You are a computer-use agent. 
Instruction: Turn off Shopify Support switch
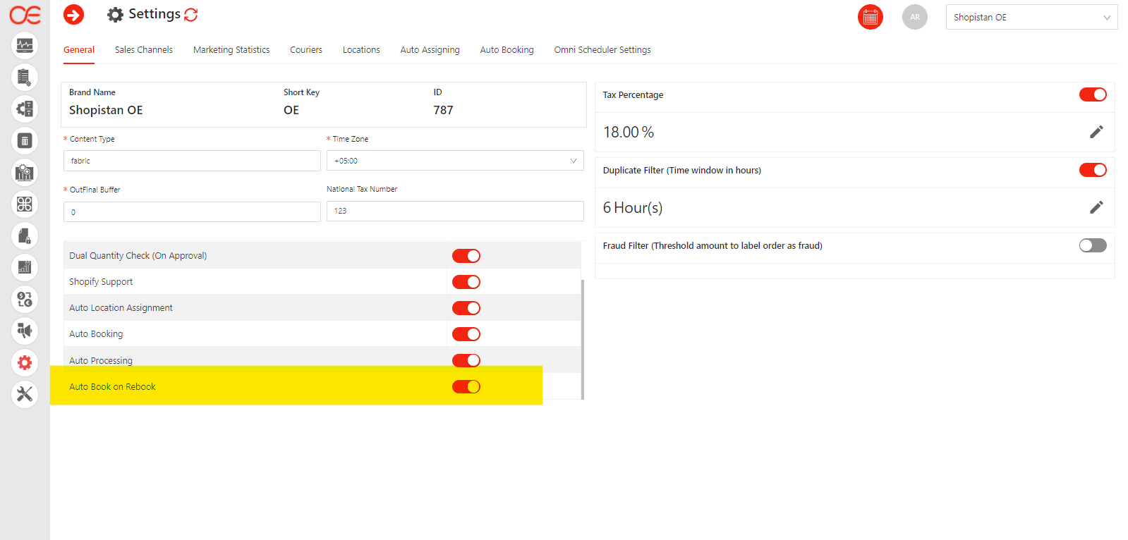coord(466,282)
